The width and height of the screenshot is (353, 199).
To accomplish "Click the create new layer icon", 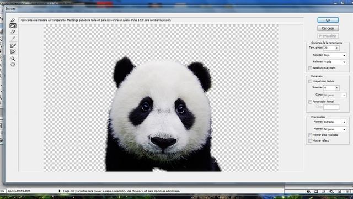I will click(x=340, y=191).
